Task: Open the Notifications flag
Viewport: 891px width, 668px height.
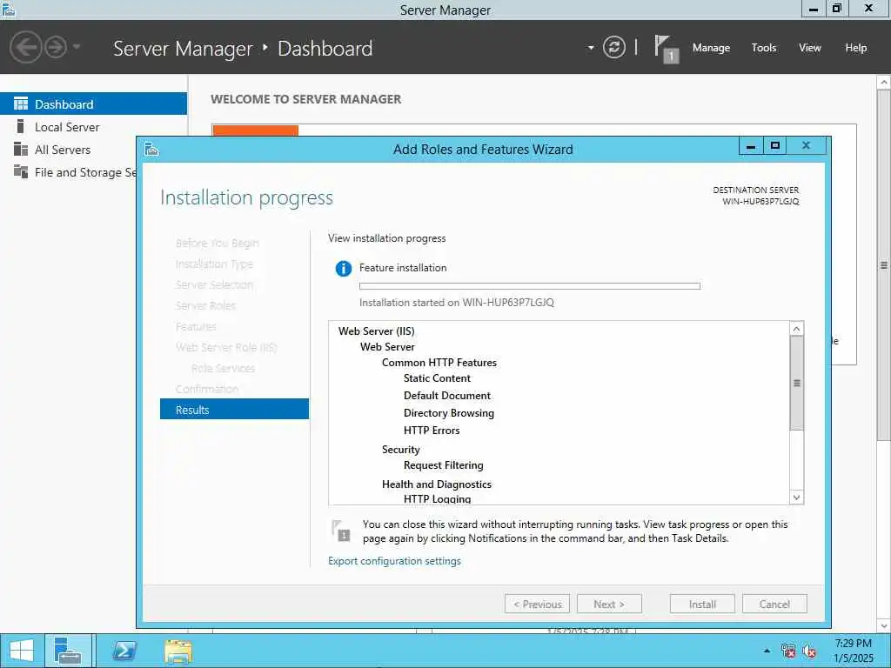Action: (666, 49)
